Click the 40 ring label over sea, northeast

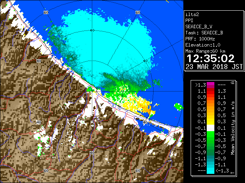tap(145, 61)
